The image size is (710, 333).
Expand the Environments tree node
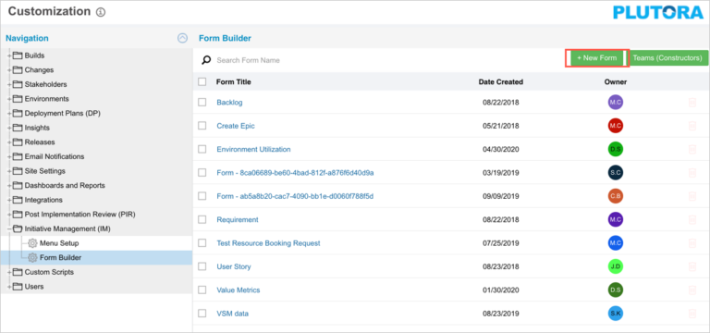(x=9, y=99)
